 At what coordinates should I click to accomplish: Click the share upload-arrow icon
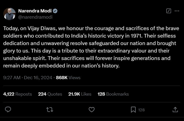[175, 110]
